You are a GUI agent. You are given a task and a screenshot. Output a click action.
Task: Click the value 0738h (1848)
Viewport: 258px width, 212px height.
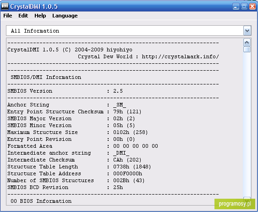132,167
